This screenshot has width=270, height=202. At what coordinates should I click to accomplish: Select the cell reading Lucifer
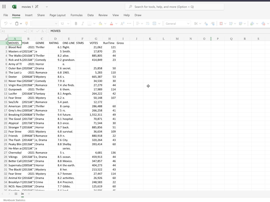click(x=15, y=94)
